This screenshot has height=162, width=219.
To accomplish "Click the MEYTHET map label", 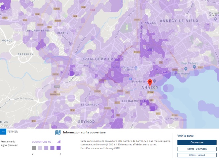I will pyautogui.click(x=63, y=33).
